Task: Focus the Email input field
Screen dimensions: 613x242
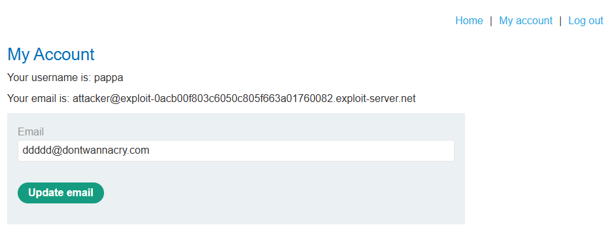Action: pyautogui.click(x=236, y=150)
